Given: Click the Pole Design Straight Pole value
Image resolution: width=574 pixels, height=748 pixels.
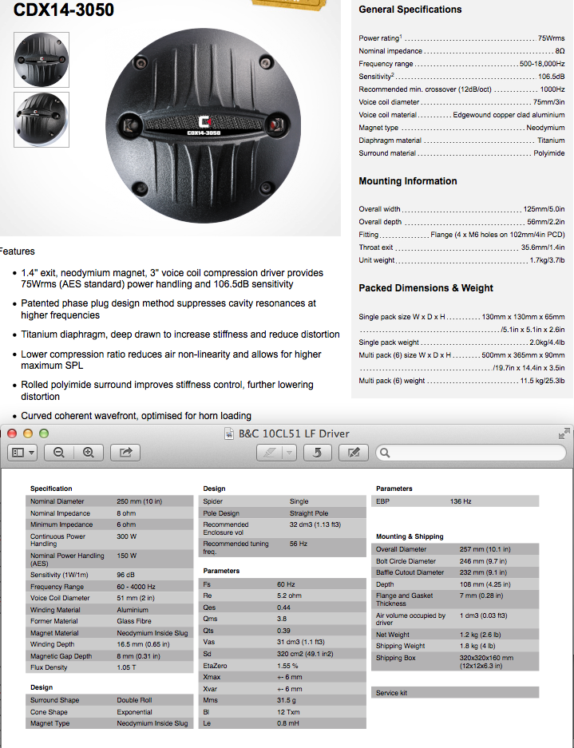Looking at the screenshot, I should (309, 513).
